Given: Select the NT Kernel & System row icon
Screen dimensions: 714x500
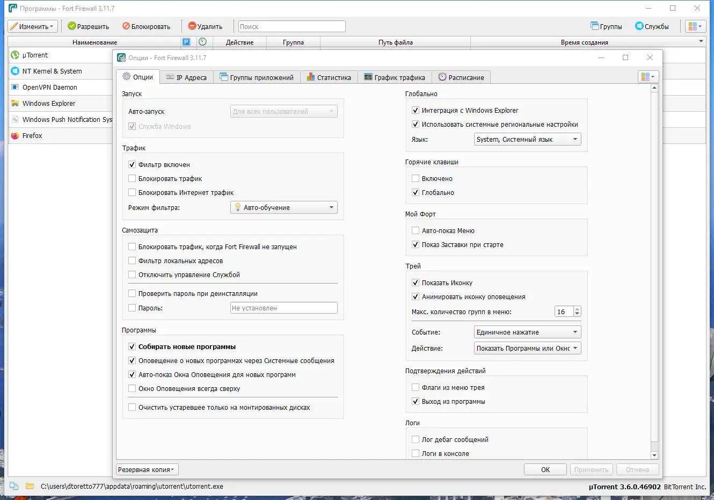Looking at the screenshot, I should pos(15,71).
